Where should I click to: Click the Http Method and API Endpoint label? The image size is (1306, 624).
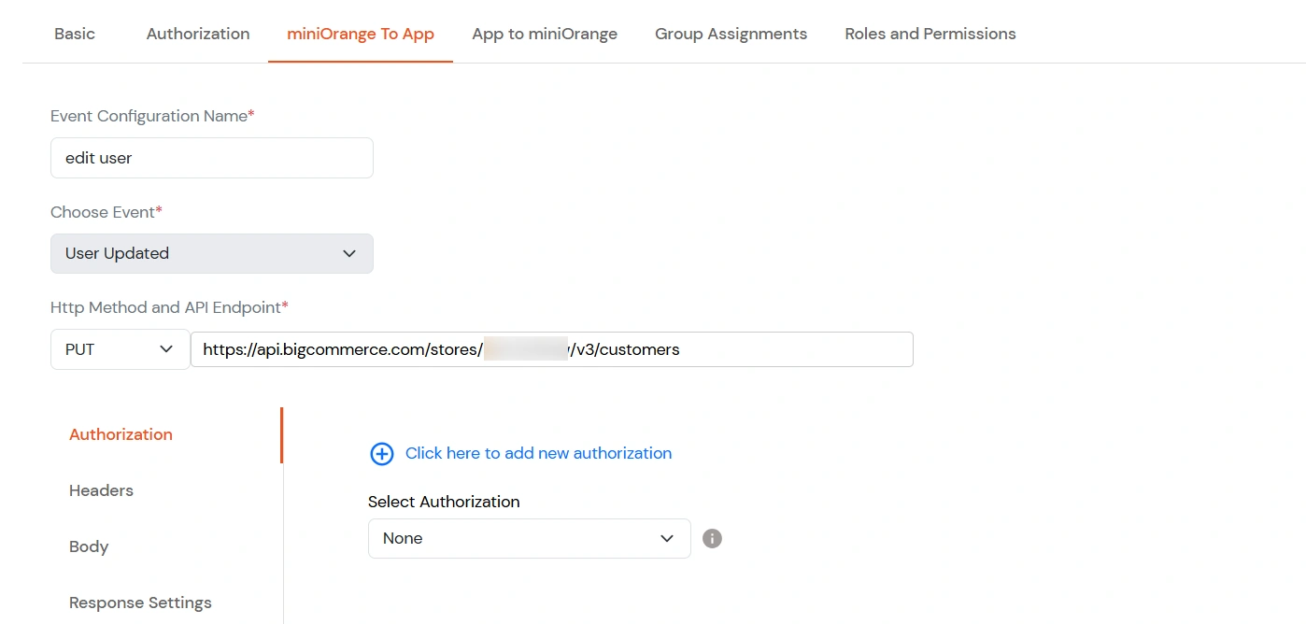click(169, 307)
